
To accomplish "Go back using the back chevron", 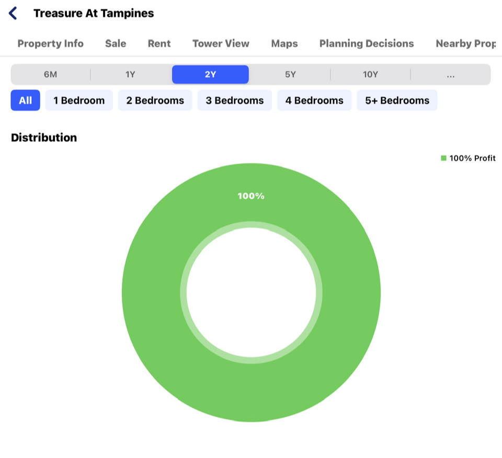I will [x=13, y=14].
